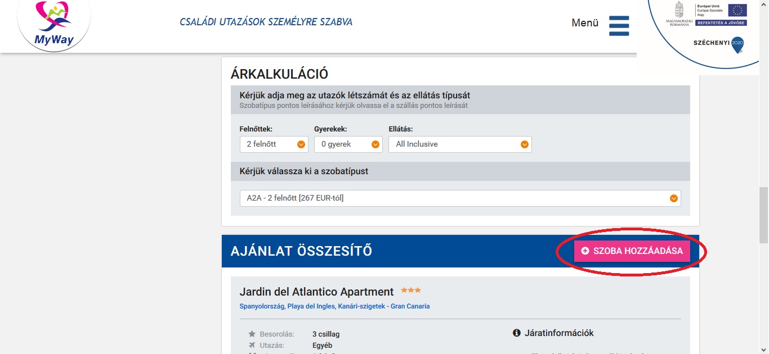
Task: Open the Felnőttek adults dropdown
Action: (274, 144)
